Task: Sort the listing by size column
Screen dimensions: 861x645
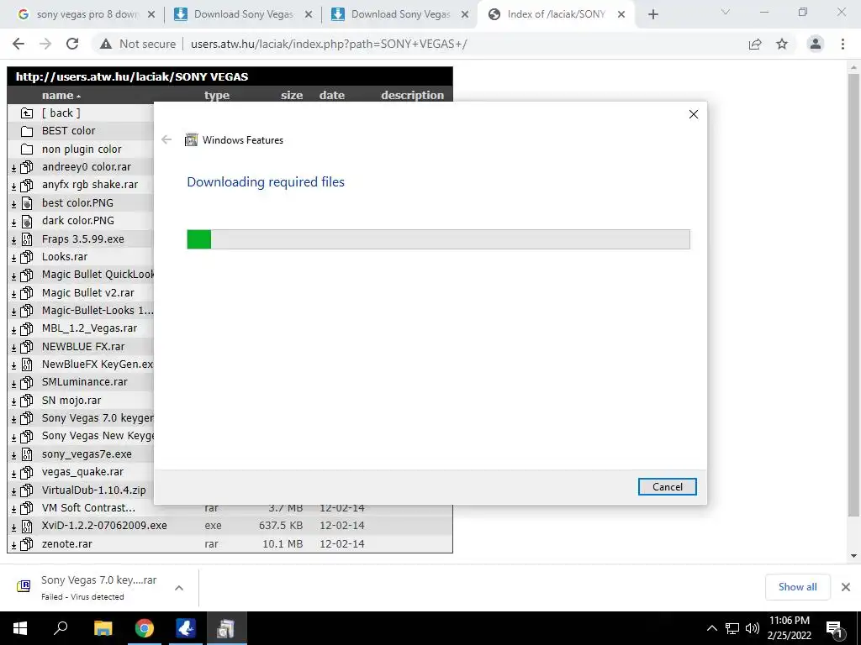Action: click(292, 96)
